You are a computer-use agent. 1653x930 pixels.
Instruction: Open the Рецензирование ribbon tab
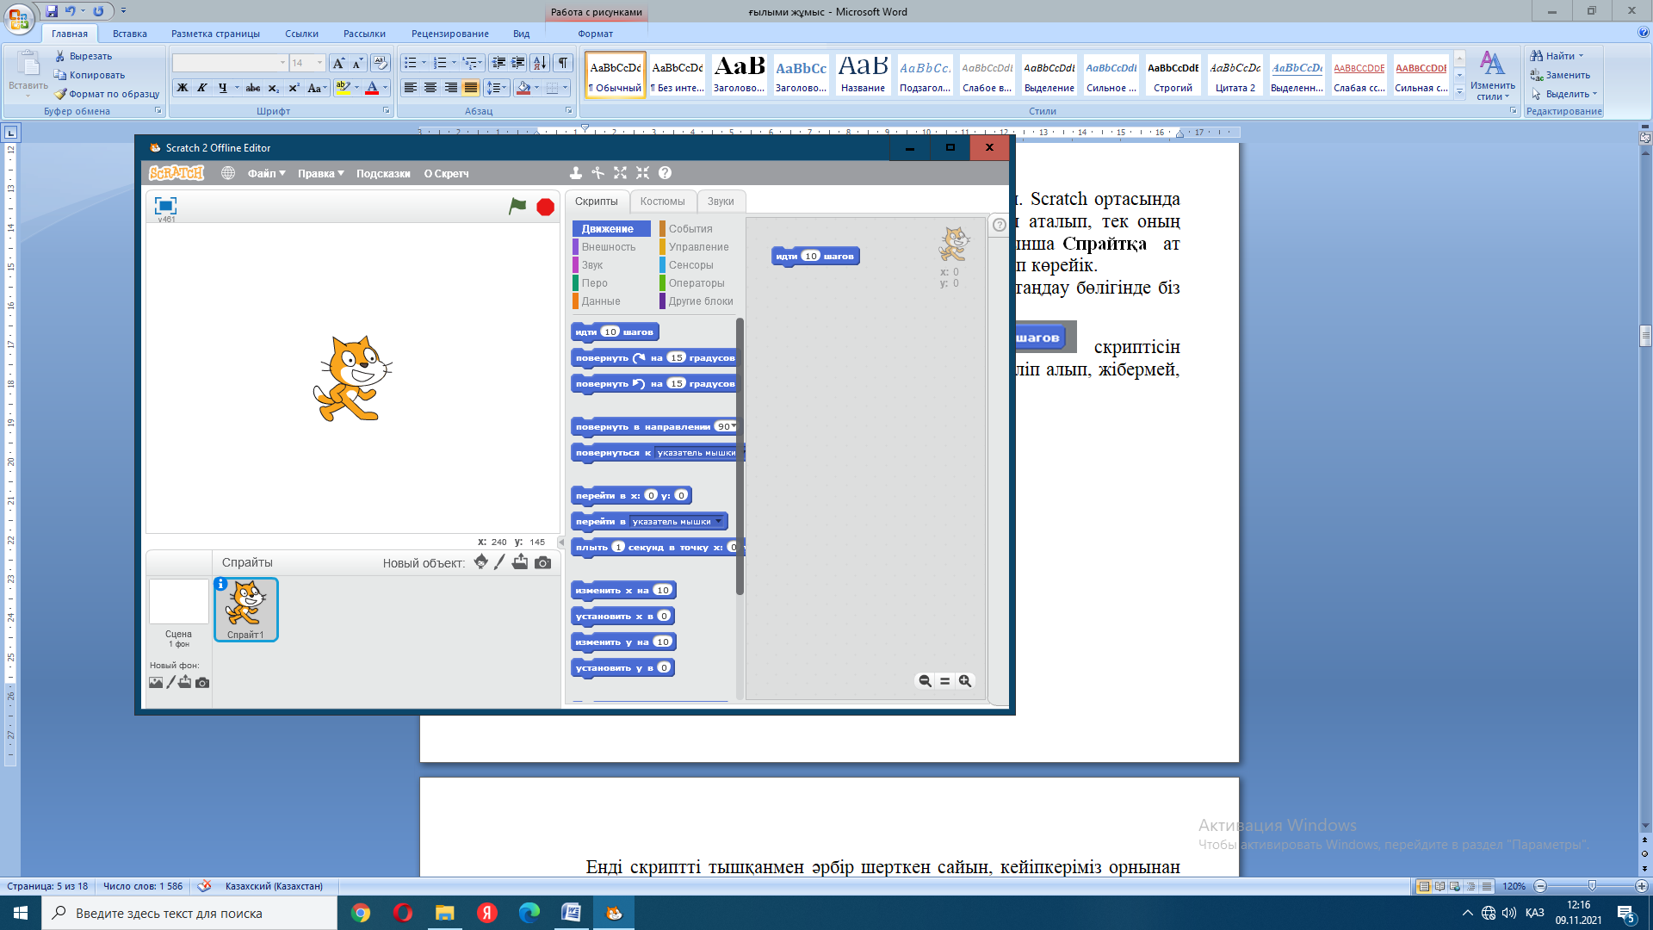pyautogui.click(x=449, y=34)
